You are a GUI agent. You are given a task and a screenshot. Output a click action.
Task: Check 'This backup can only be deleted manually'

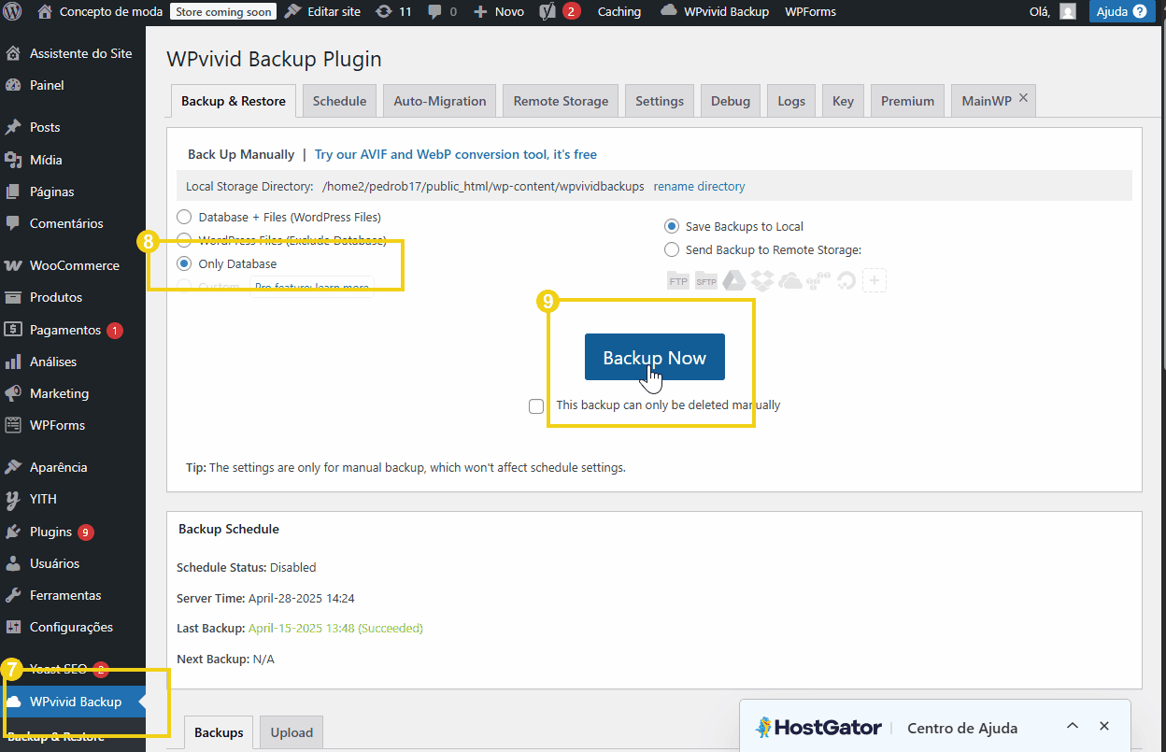point(536,406)
